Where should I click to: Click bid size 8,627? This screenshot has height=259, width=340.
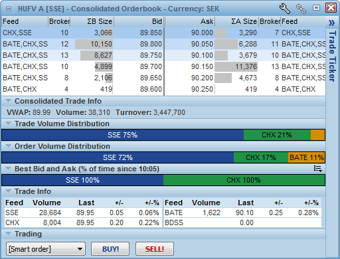point(103,55)
